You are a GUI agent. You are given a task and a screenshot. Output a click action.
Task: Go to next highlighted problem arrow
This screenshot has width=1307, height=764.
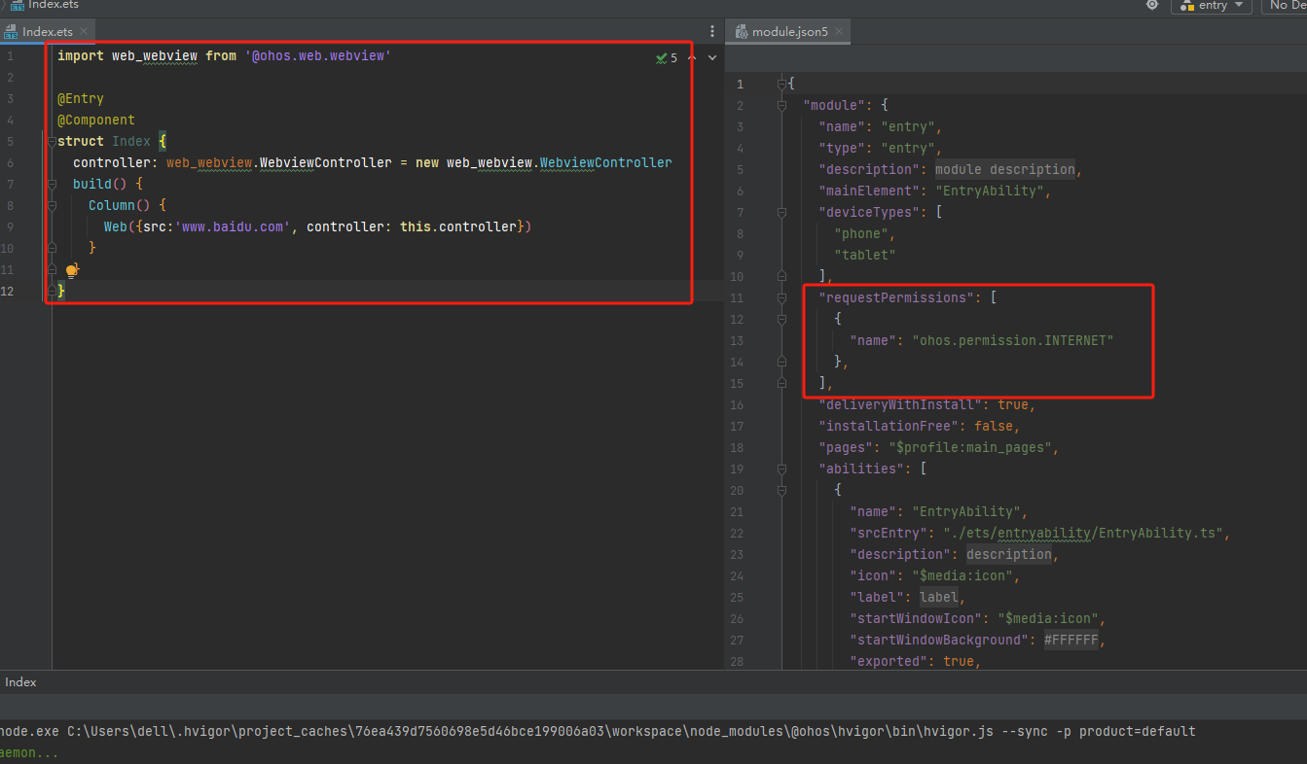click(712, 58)
